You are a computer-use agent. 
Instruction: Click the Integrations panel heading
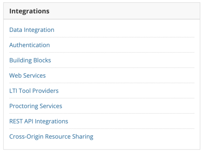click(x=29, y=11)
